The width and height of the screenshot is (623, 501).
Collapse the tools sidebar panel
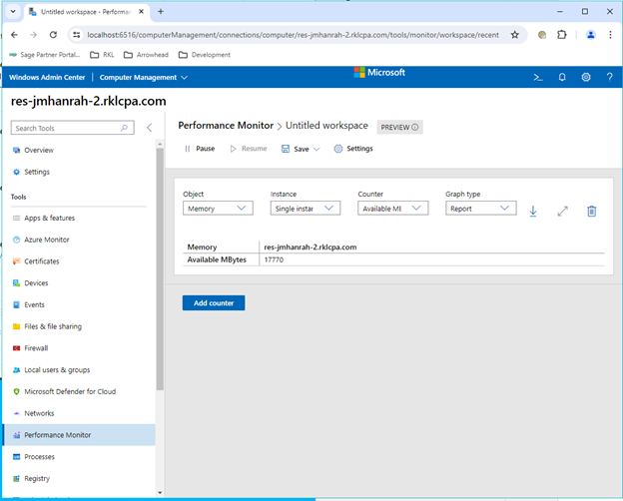(x=149, y=128)
